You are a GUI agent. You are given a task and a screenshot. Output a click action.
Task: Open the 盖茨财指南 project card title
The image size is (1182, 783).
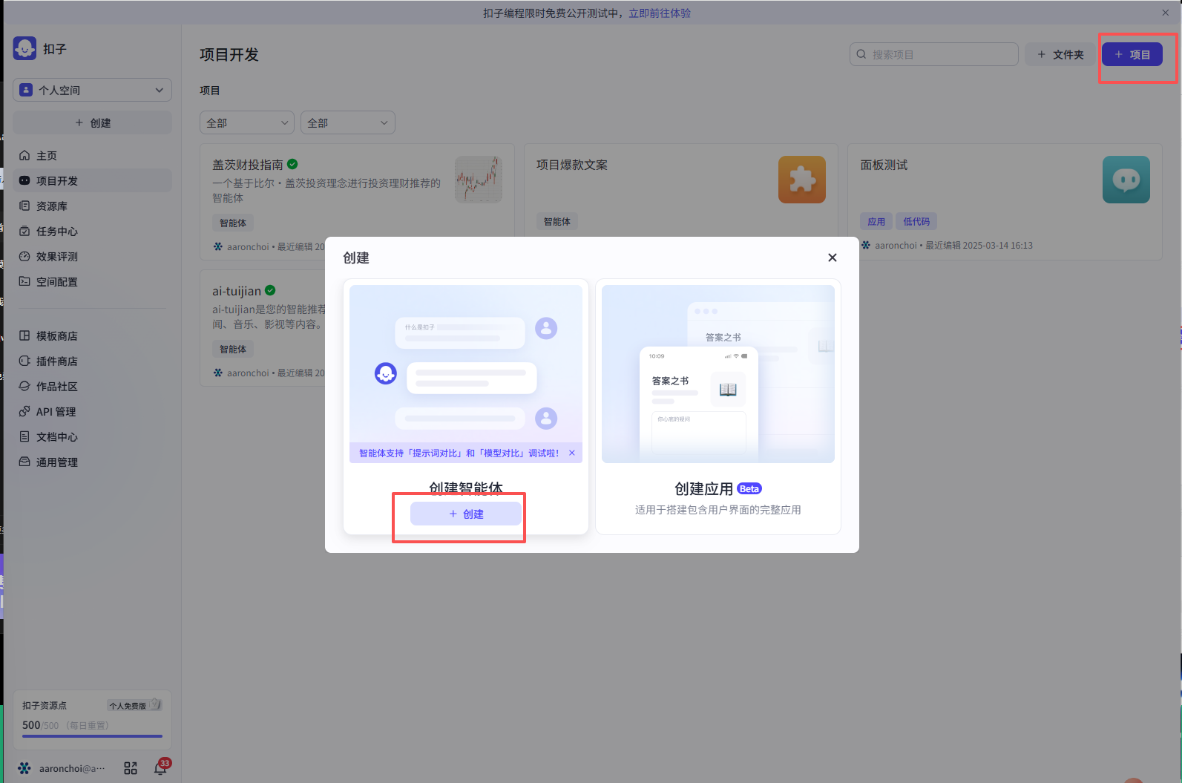tap(248, 165)
